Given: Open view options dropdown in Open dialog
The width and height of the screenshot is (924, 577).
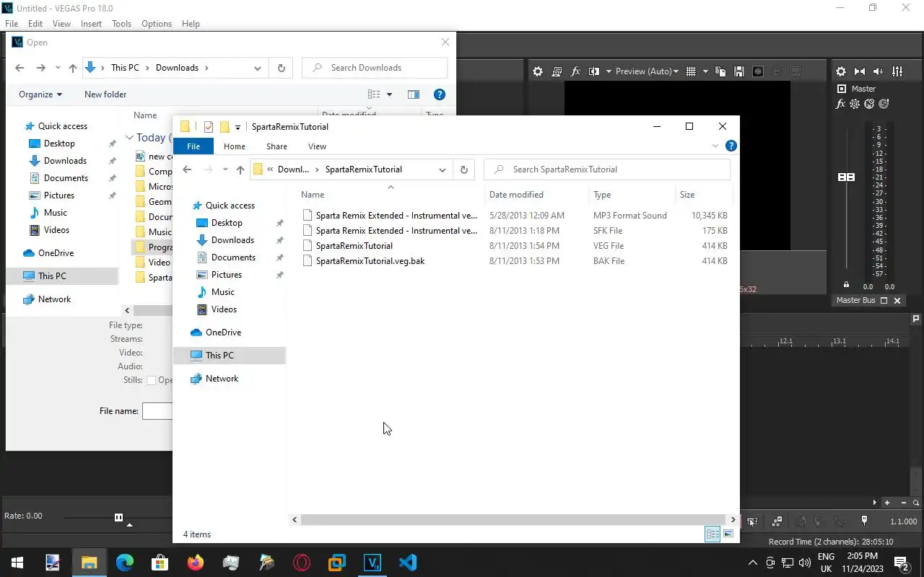Looking at the screenshot, I should tap(389, 94).
